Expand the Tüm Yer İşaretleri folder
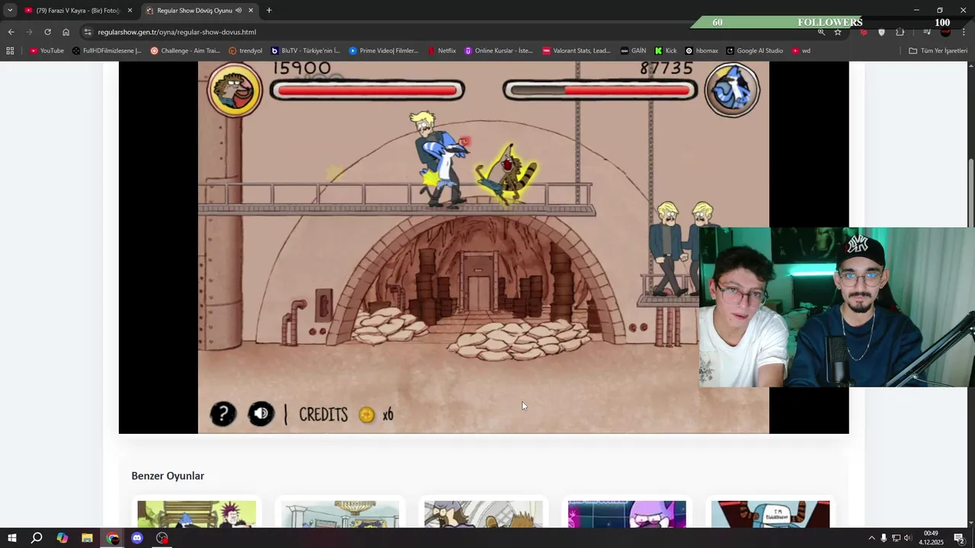Viewport: 975px width, 548px height. pyautogui.click(x=938, y=51)
